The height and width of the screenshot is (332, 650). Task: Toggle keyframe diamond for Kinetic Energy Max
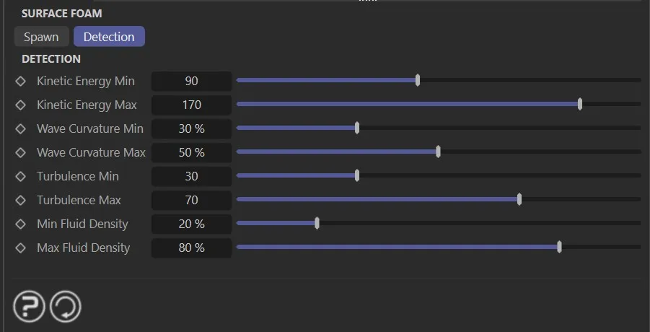point(21,105)
